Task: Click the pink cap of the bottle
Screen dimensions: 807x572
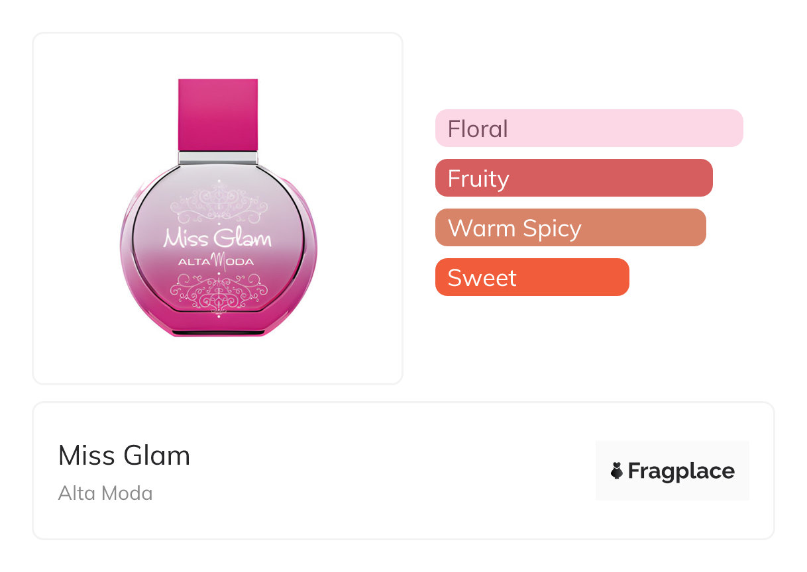Action: point(218,115)
